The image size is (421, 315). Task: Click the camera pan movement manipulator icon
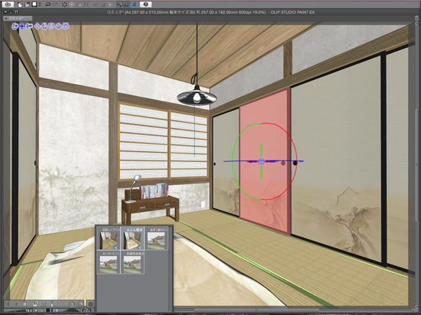[x=22, y=26]
